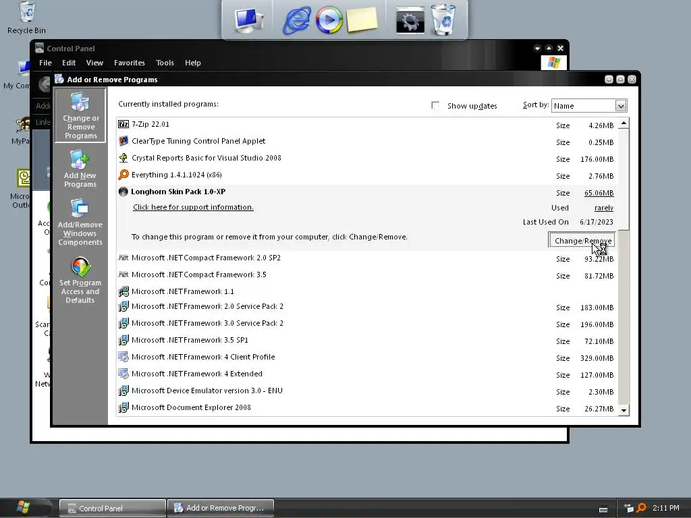Select Microsoft .NET Framework 2.0 Service Pack 2
This screenshot has height=518, width=691.
(366, 307)
